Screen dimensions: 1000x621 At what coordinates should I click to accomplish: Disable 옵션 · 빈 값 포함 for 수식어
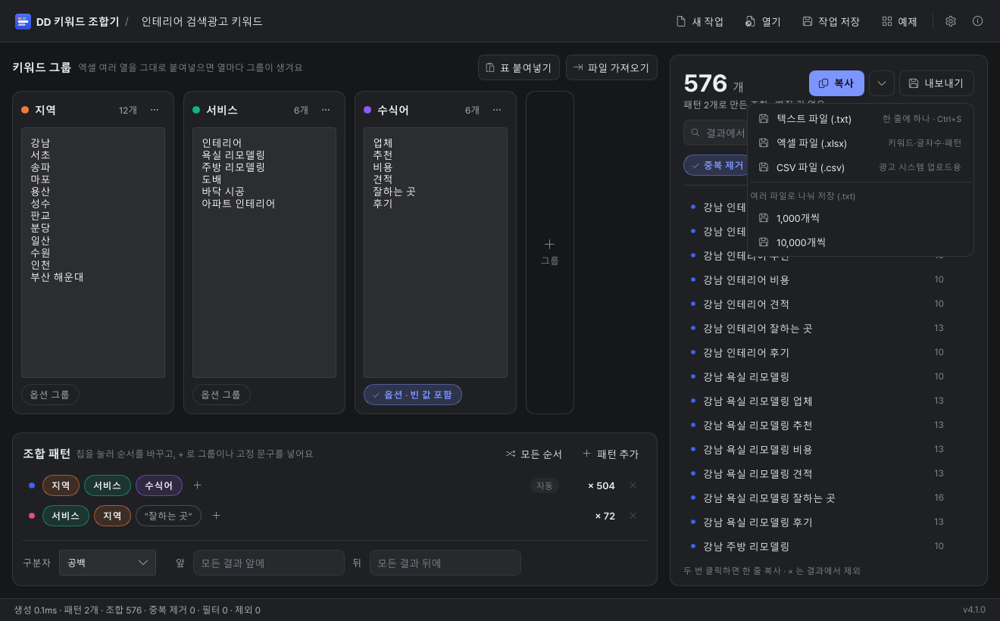(x=413, y=395)
